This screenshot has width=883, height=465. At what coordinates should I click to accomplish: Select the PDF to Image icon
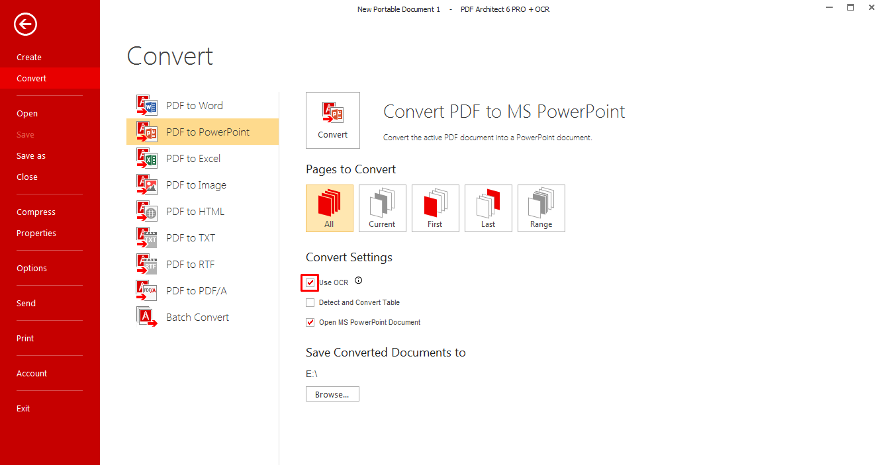click(147, 185)
